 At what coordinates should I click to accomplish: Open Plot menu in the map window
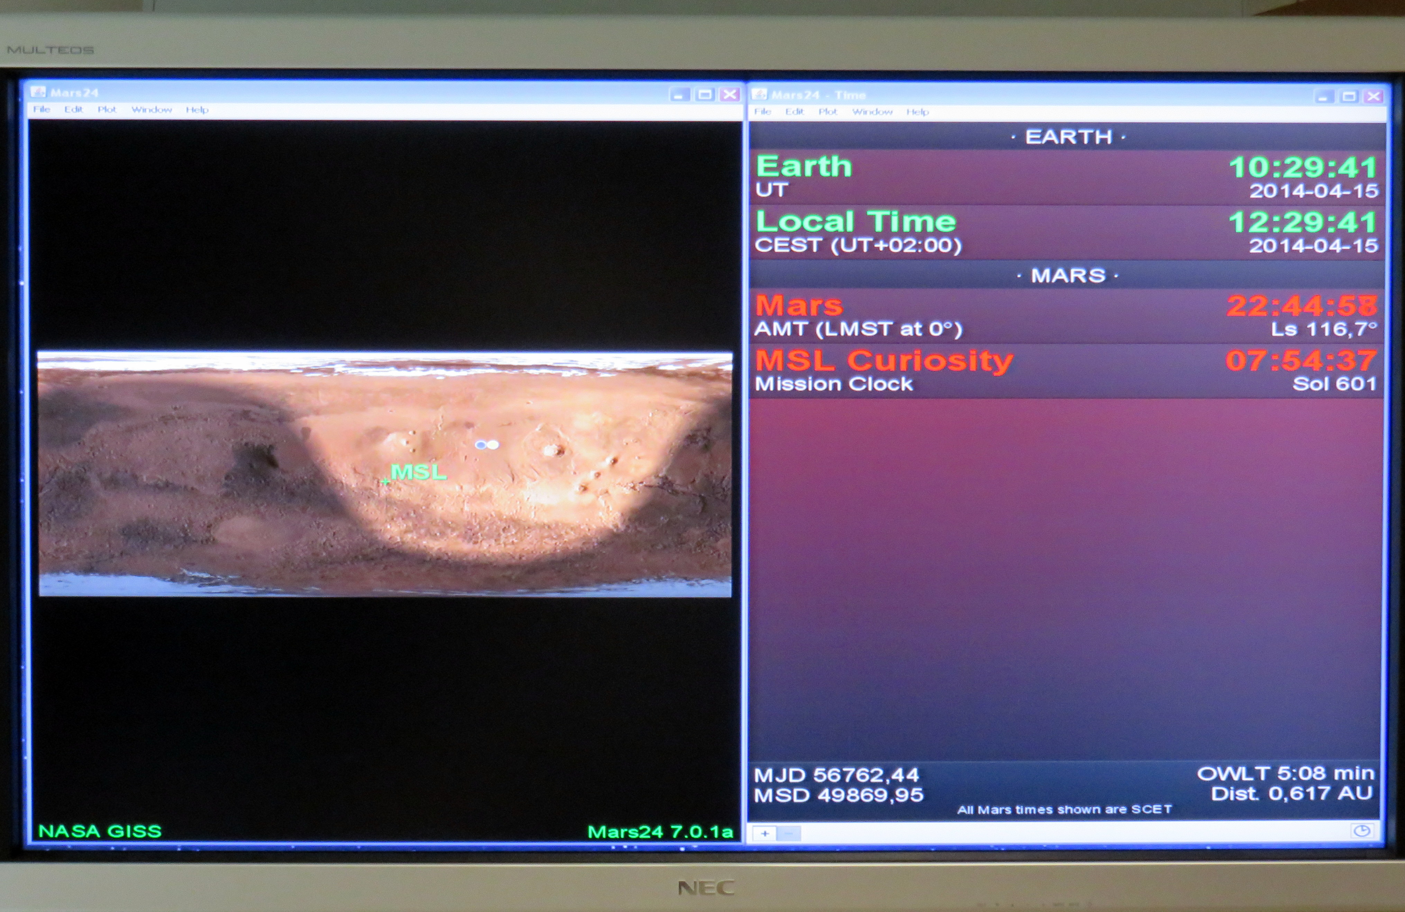[107, 109]
